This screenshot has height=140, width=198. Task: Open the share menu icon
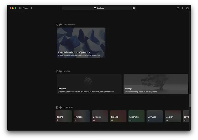click(178, 8)
